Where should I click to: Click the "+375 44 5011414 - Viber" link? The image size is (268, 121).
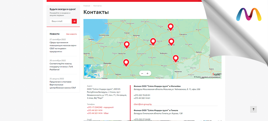(98, 113)
